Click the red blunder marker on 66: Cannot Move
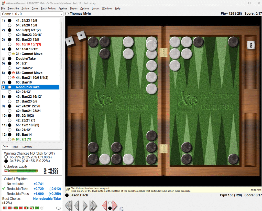Image resolution: width=262 pixels, height=211 pixels. 13,73
